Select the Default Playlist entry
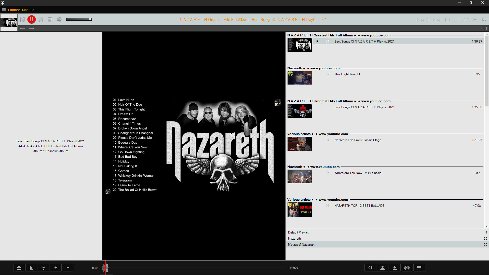 pos(298,232)
